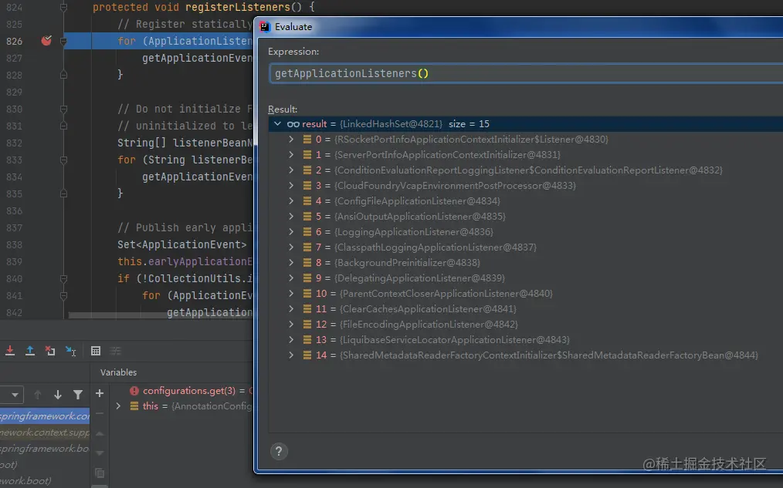Click the list icon of entry 7
783x488 pixels.
307,247
